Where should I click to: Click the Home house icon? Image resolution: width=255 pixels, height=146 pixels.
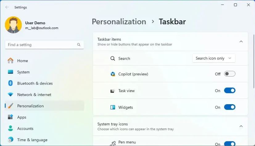10,61
